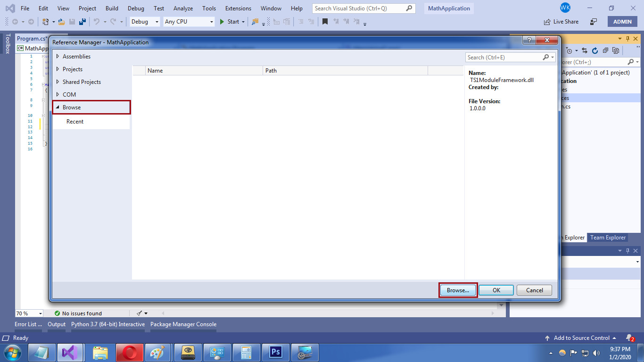Expand the COM category
Screen dimensions: 644x362
coord(58,95)
